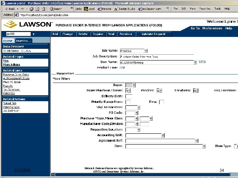Expand the Job Name dropdown
The height and width of the screenshot is (178, 238).
(146, 51)
